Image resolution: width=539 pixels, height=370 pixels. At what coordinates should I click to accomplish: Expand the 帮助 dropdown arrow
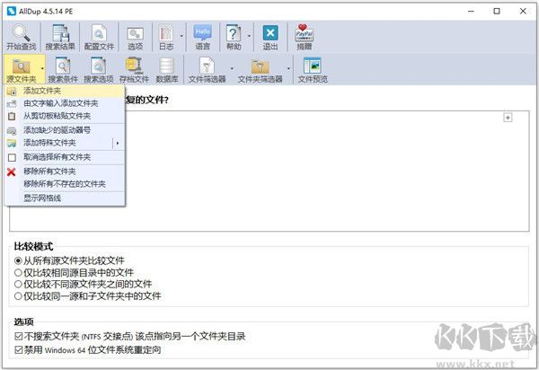(x=249, y=35)
